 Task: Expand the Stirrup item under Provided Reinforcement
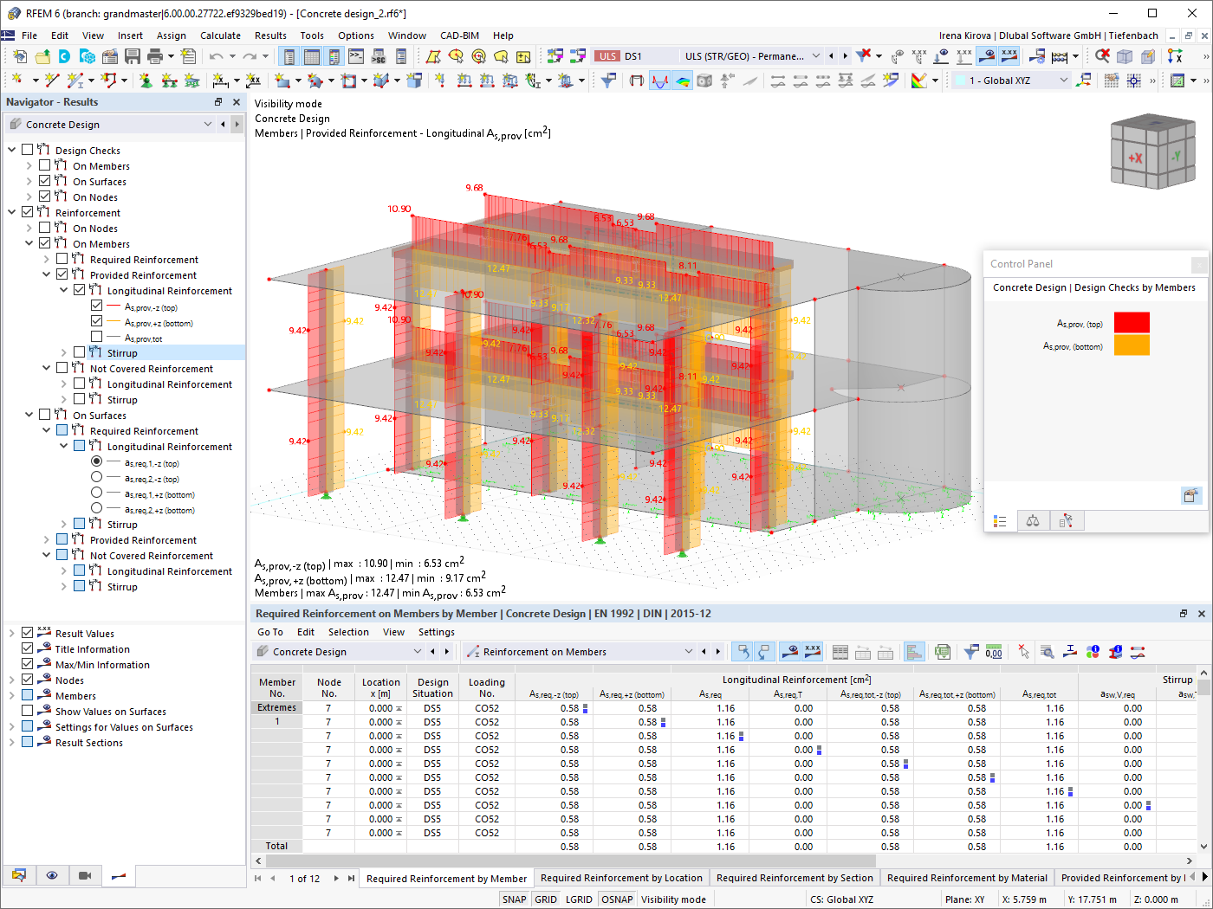(x=65, y=351)
